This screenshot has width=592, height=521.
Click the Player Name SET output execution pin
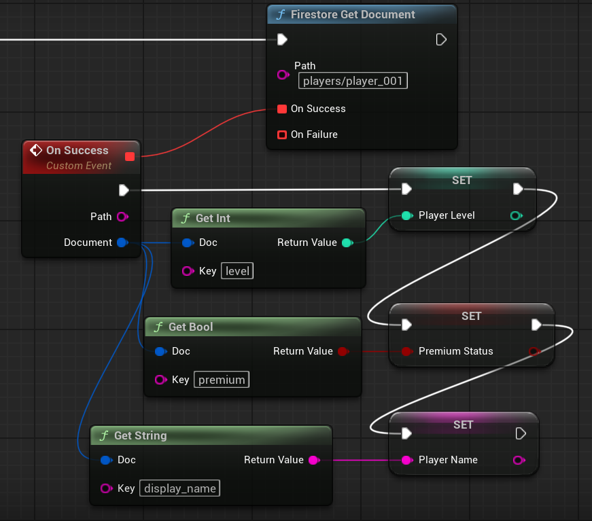pyautogui.click(x=521, y=433)
